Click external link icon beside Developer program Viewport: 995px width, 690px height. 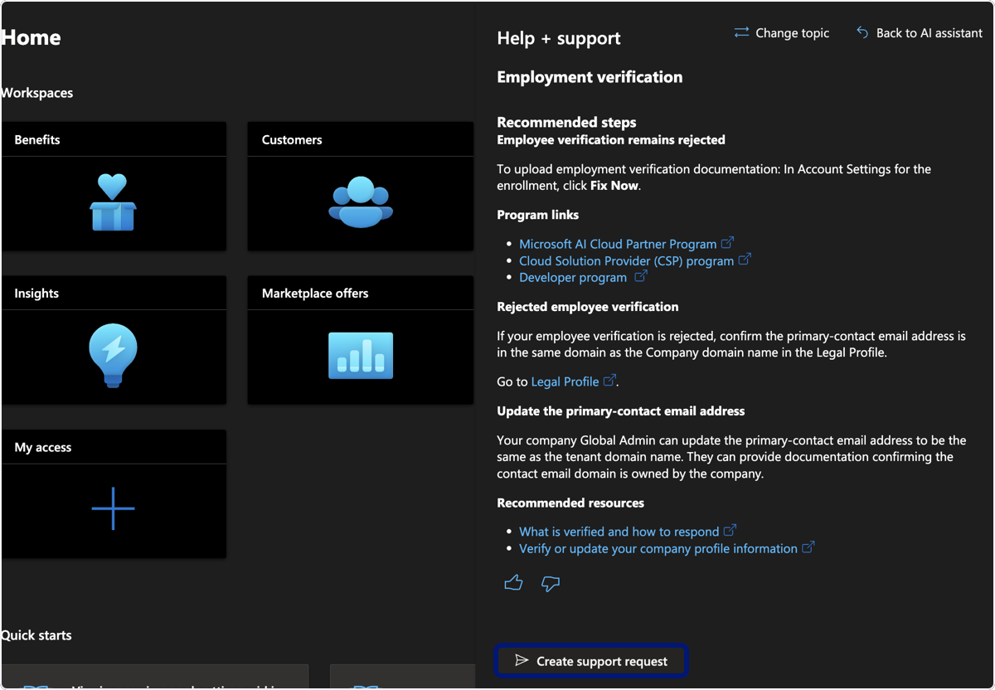640,276
